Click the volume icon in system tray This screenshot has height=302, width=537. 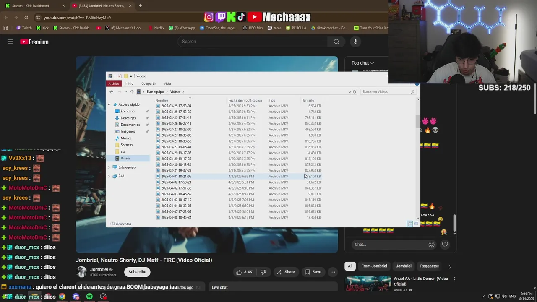click(504, 297)
